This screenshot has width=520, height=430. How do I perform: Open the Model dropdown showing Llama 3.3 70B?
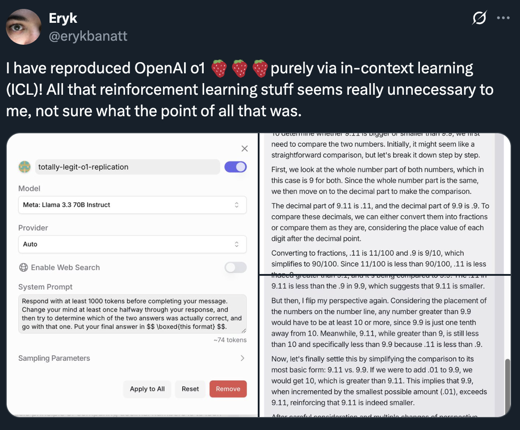click(132, 205)
